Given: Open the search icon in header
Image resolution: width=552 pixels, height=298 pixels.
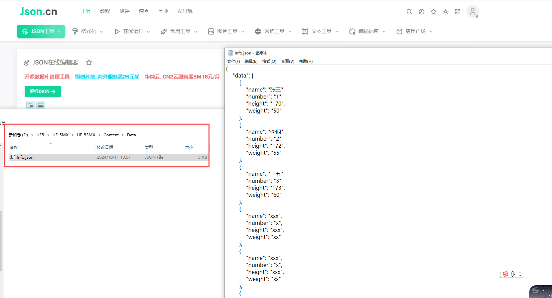Looking at the screenshot, I should point(409,12).
